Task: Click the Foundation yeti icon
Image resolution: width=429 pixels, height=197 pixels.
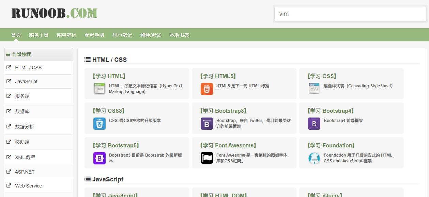Action: (314, 158)
